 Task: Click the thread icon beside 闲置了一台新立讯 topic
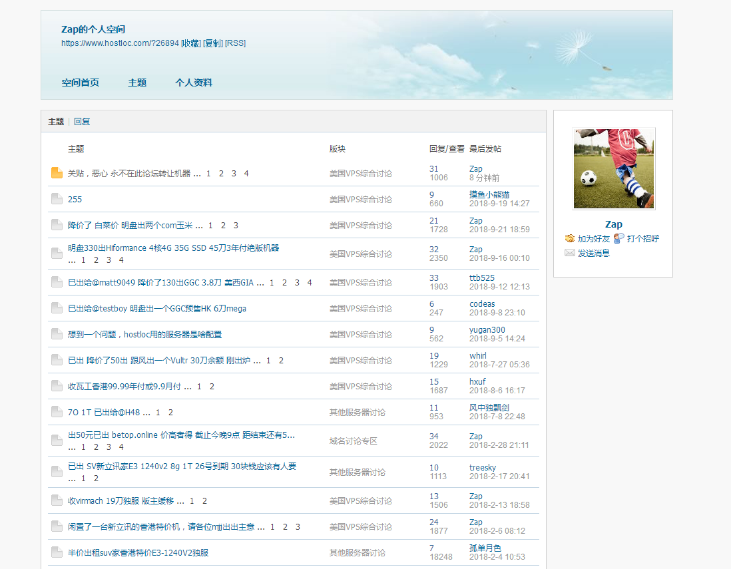(57, 526)
